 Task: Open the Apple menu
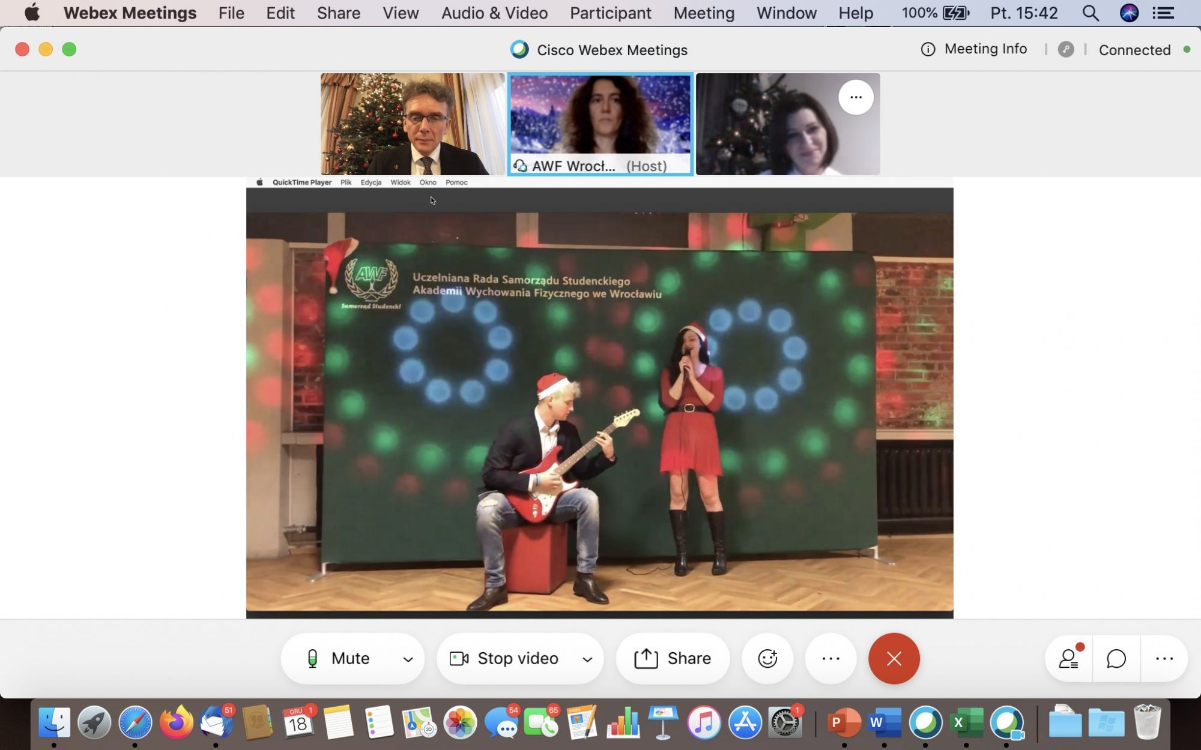tap(32, 13)
